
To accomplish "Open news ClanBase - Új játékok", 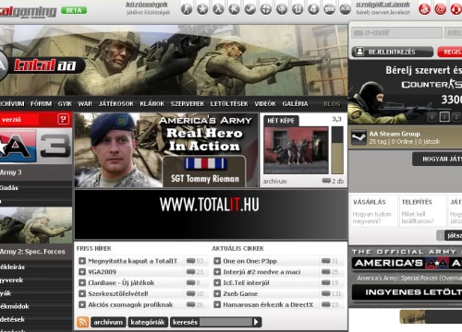I will coord(121,282).
